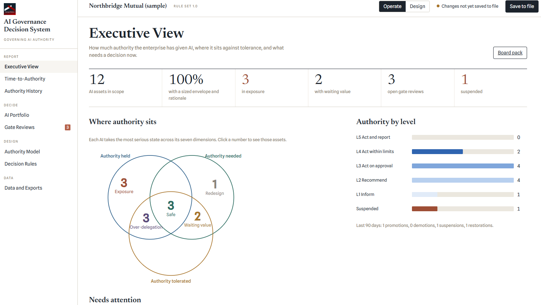Open the Board pack
Screen dimensions: 541x305
(x=510, y=53)
